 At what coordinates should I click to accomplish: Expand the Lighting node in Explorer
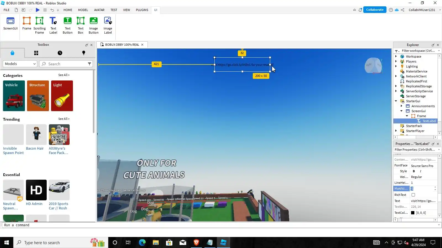396,66
